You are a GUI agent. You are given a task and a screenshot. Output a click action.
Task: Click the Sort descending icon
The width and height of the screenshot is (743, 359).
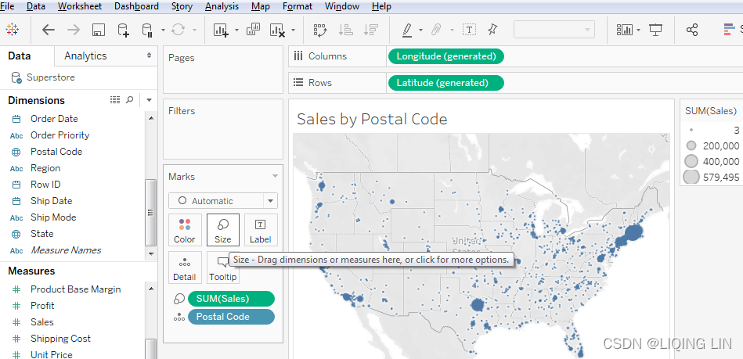point(370,31)
